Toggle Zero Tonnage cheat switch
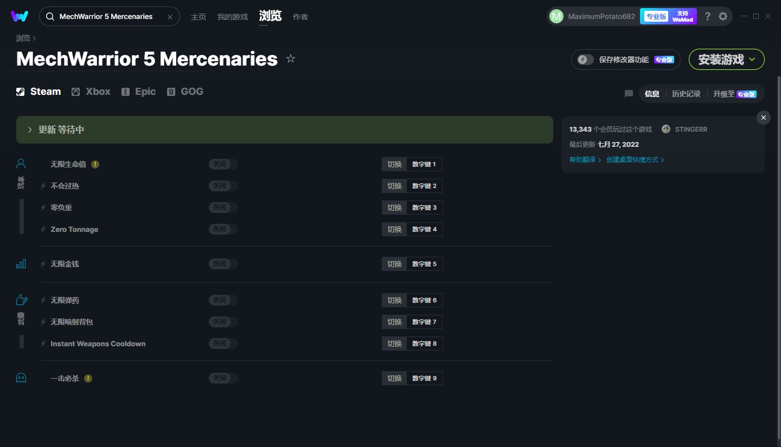This screenshot has width=781, height=447. coord(223,229)
